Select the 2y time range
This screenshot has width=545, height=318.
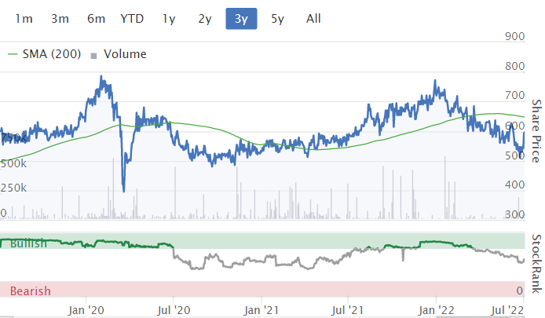[205, 18]
